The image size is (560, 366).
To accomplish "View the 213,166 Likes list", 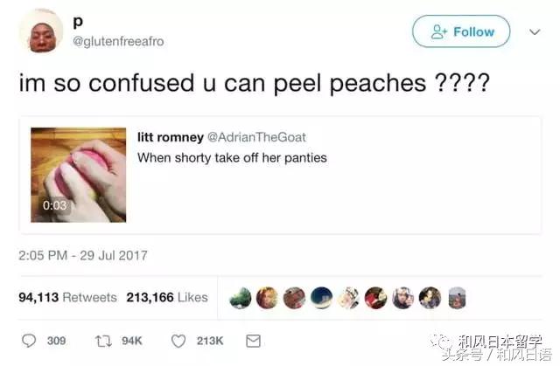I will coord(167,297).
